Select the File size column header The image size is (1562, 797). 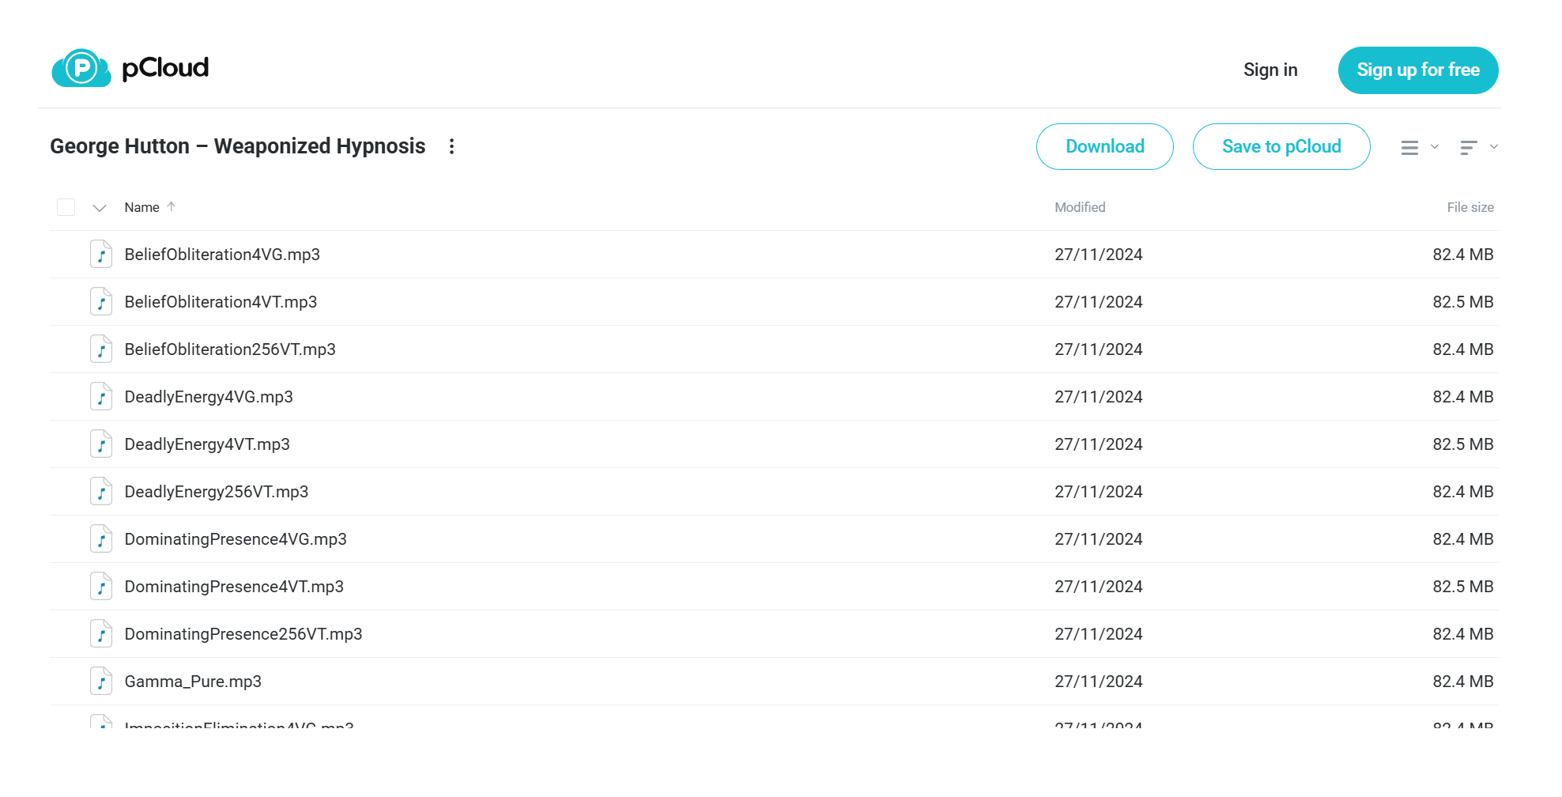1470,207
